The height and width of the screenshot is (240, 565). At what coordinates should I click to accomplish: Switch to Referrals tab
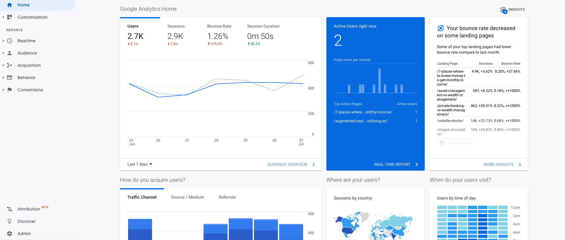pyautogui.click(x=227, y=197)
